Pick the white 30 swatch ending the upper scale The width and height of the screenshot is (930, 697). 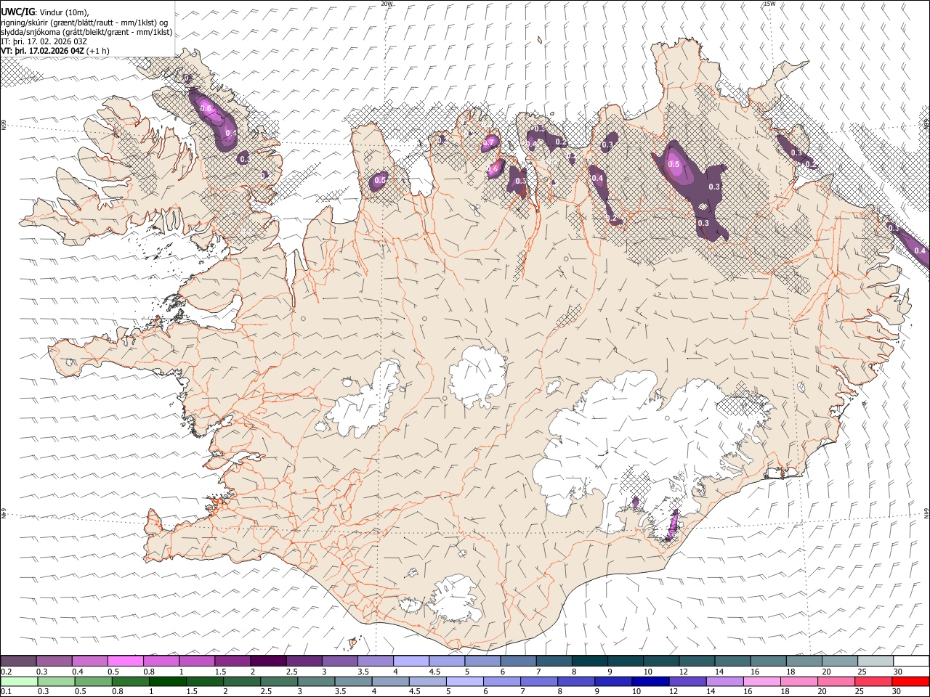[911, 661]
